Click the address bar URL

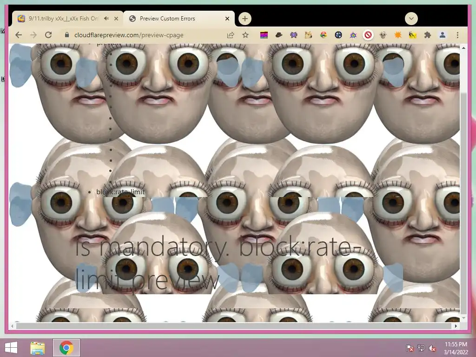129,35
